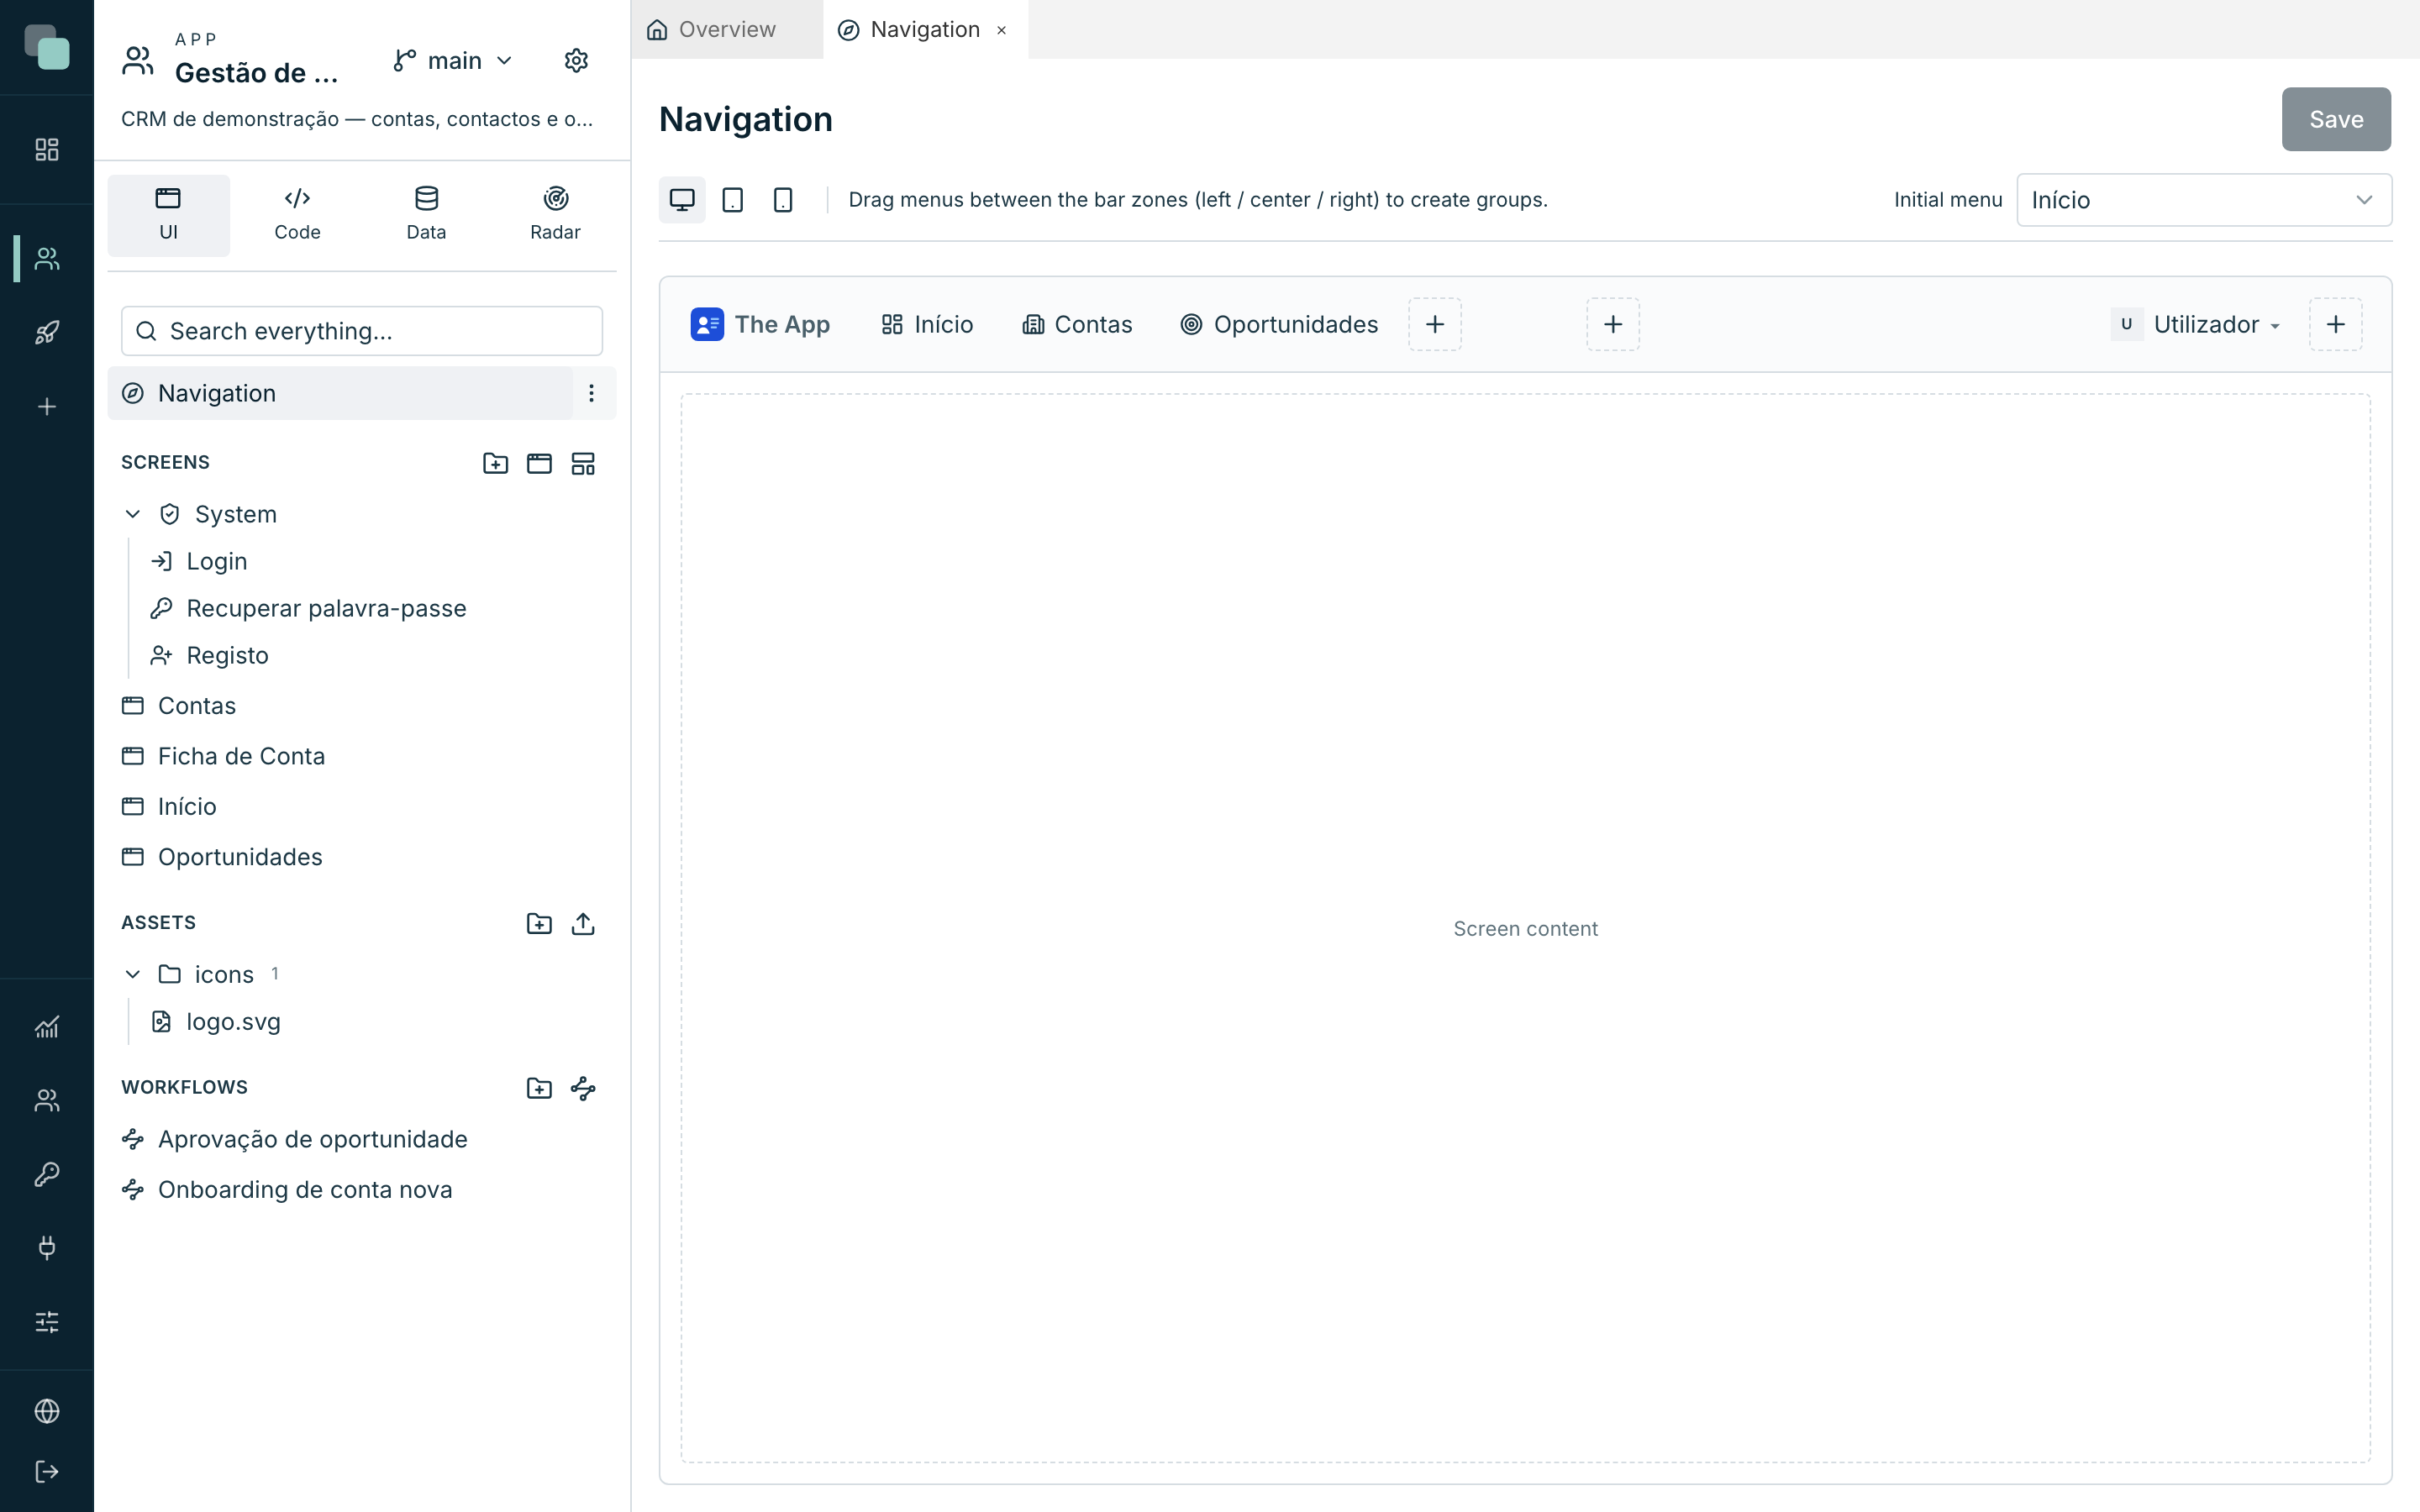This screenshot has height=1512, width=2420.
Task: Add a menu to the center bar zone
Action: [1613, 324]
